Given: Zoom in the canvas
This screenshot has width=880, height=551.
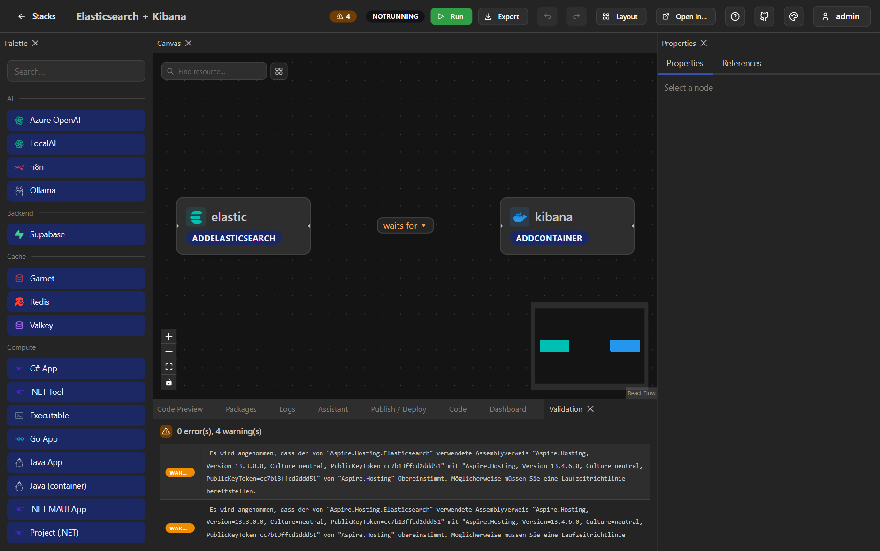Looking at the screenshot, I should click(x=169, y=336).
